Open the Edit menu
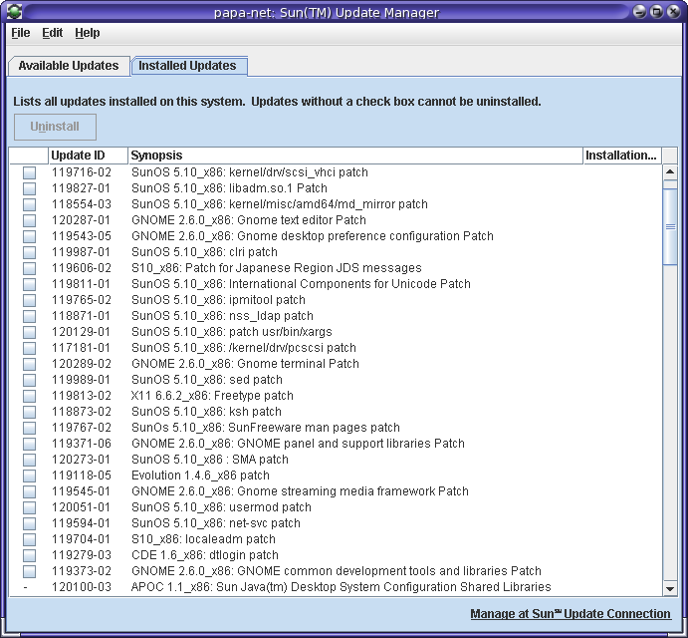The height and width of the screenshot is (638, 688). [x=52, y=33]
